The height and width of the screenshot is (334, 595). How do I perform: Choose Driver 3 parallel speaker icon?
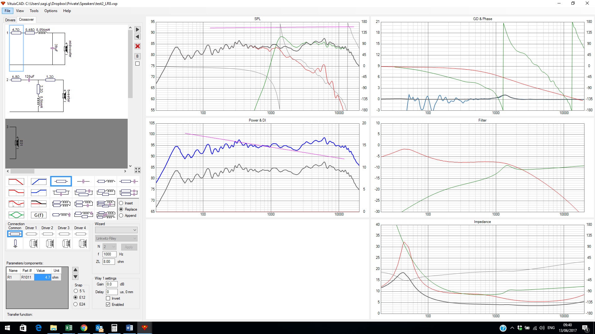[x=66, y=244]
